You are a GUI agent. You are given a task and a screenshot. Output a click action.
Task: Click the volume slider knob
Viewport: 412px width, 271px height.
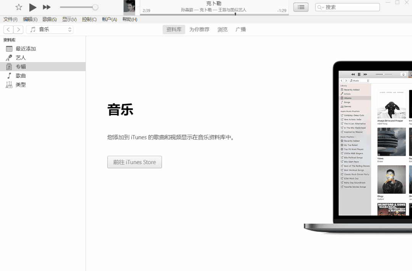click(95, 7)
